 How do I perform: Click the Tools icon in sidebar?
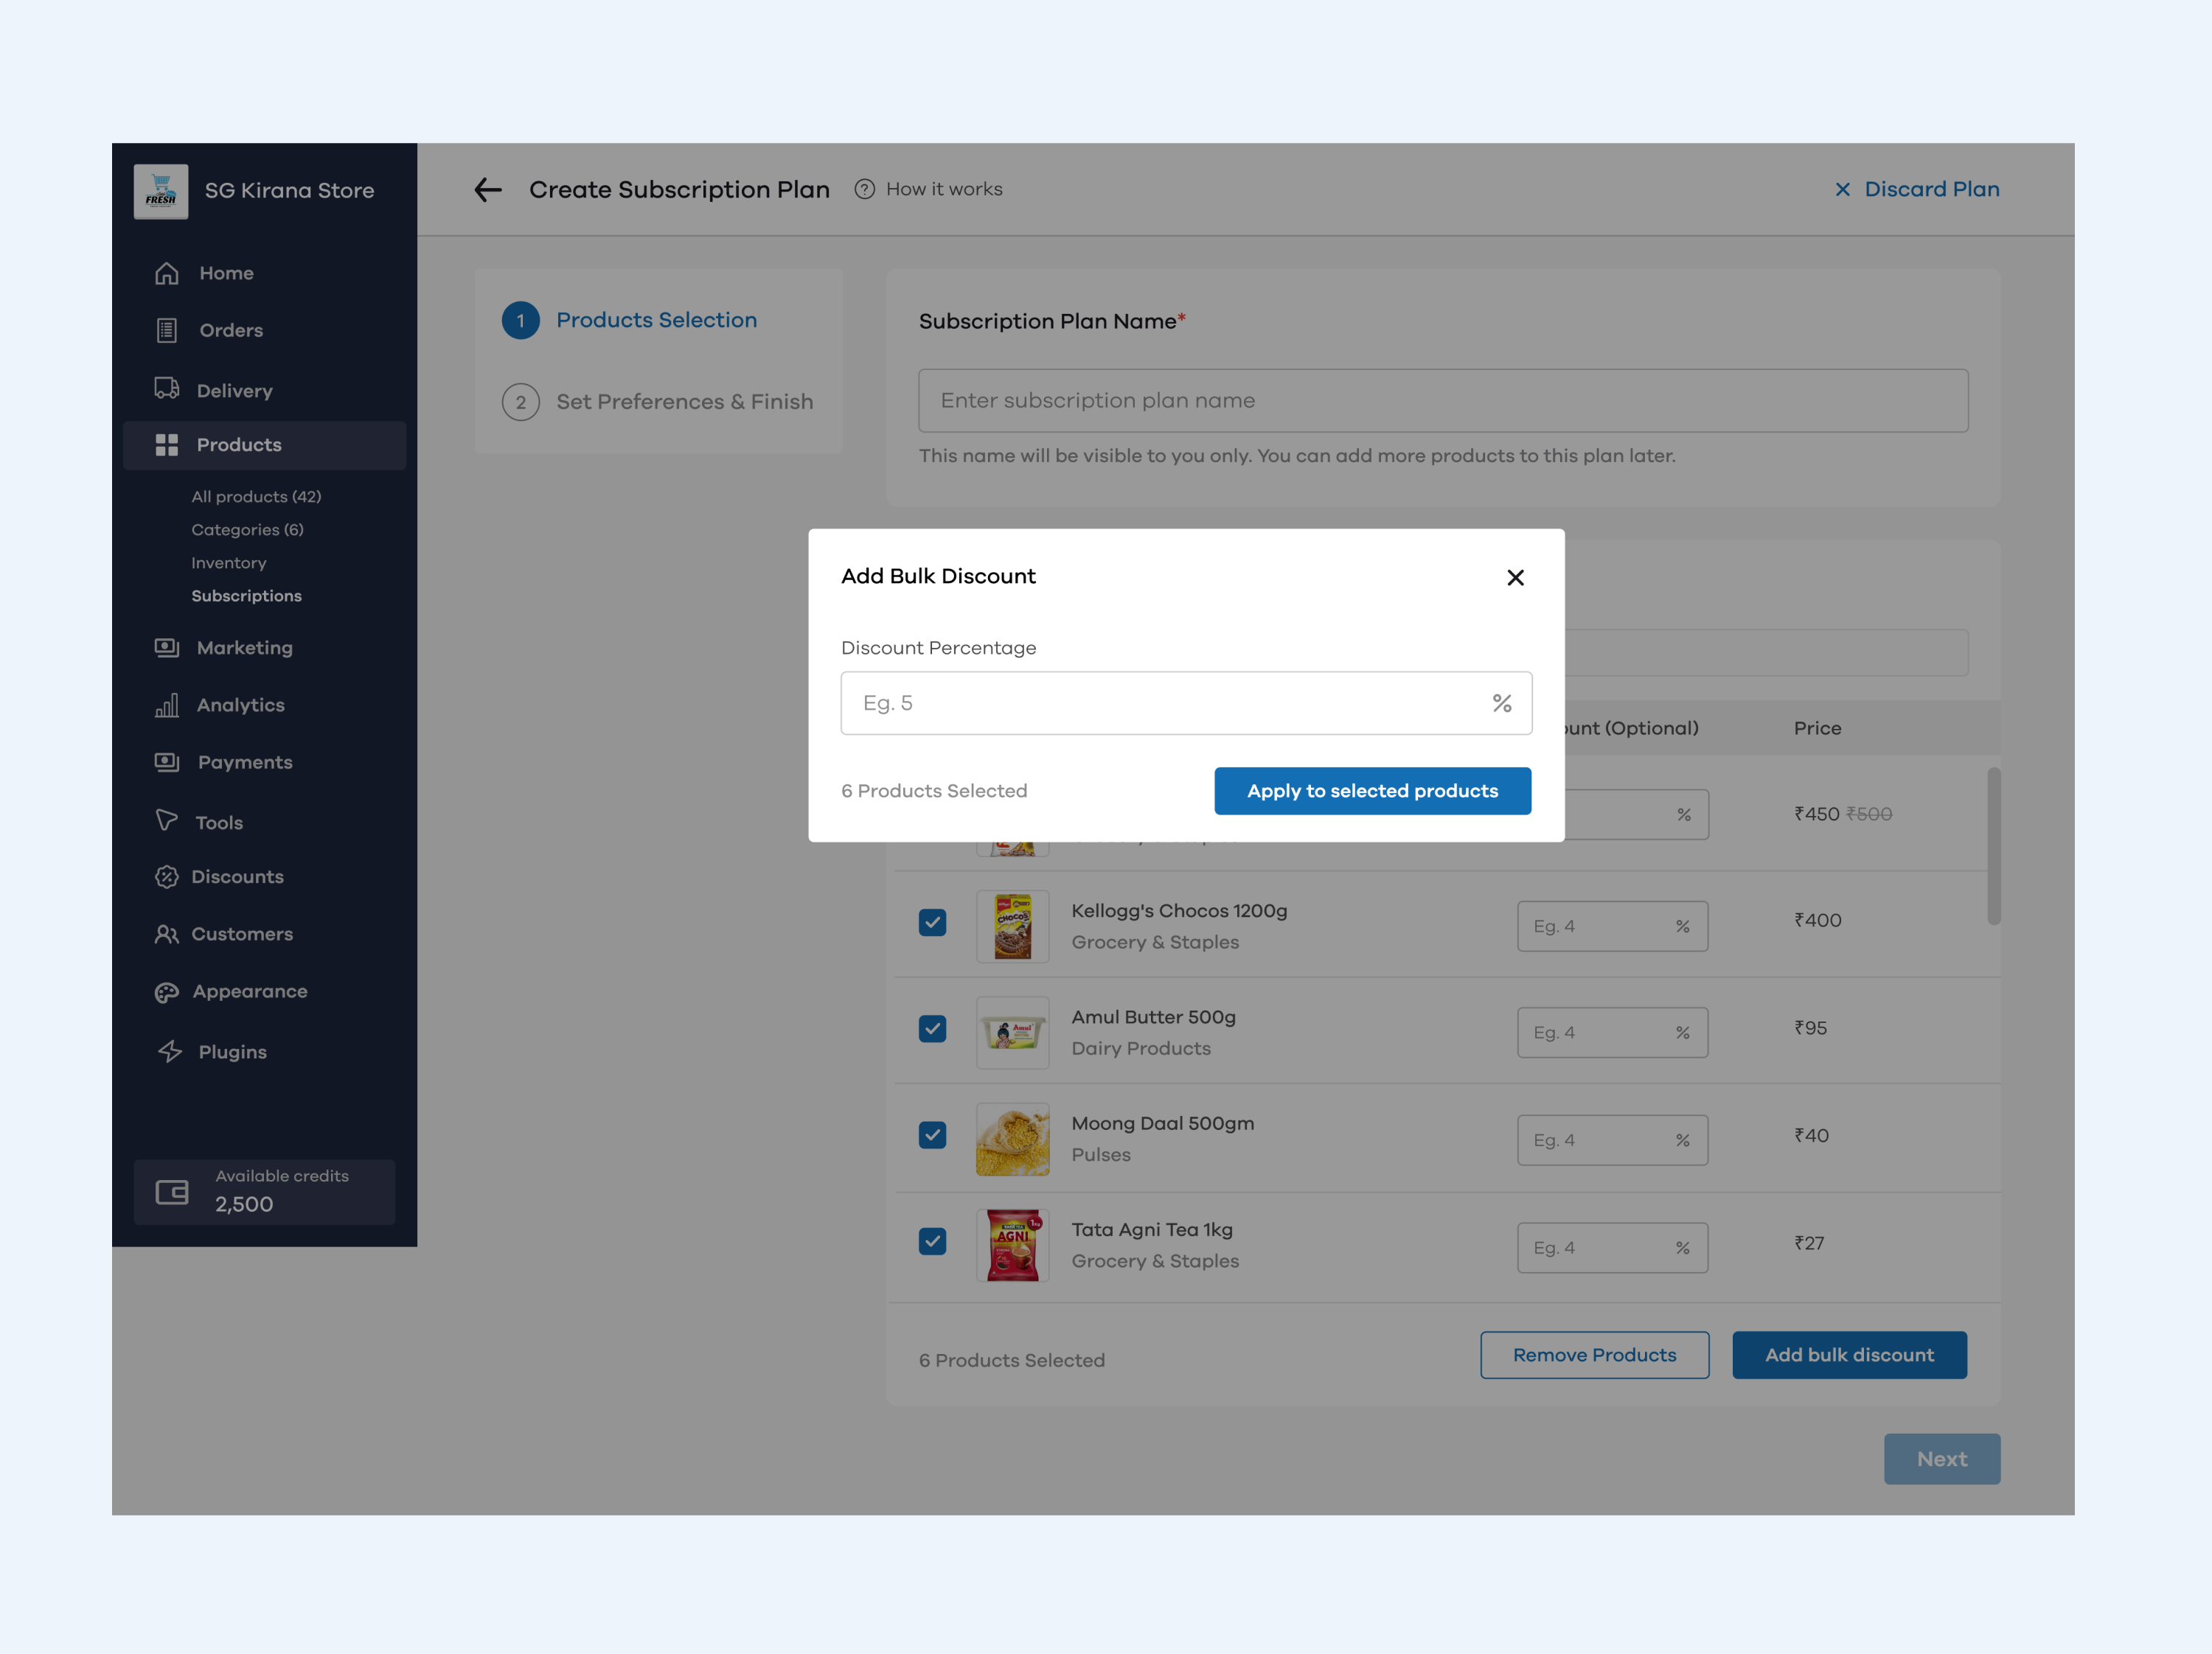coord(166,820)
